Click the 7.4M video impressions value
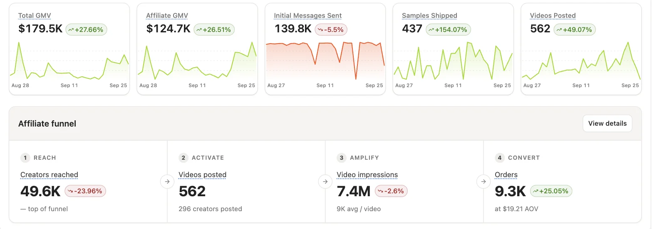 tap(354, 191)
